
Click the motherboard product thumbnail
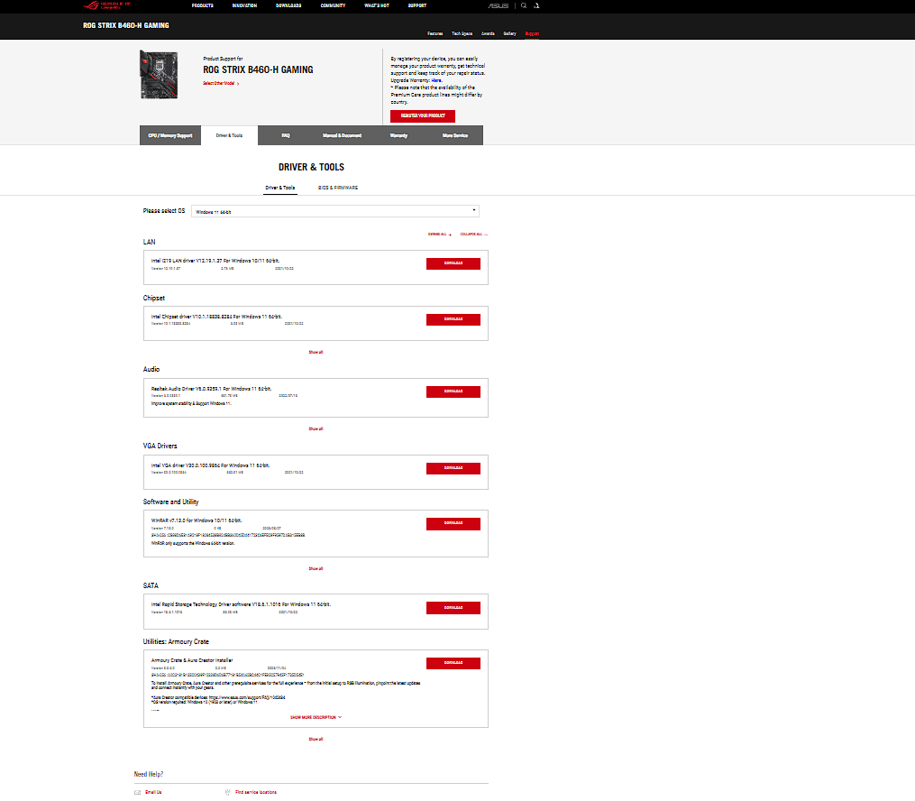click(159, 74)
